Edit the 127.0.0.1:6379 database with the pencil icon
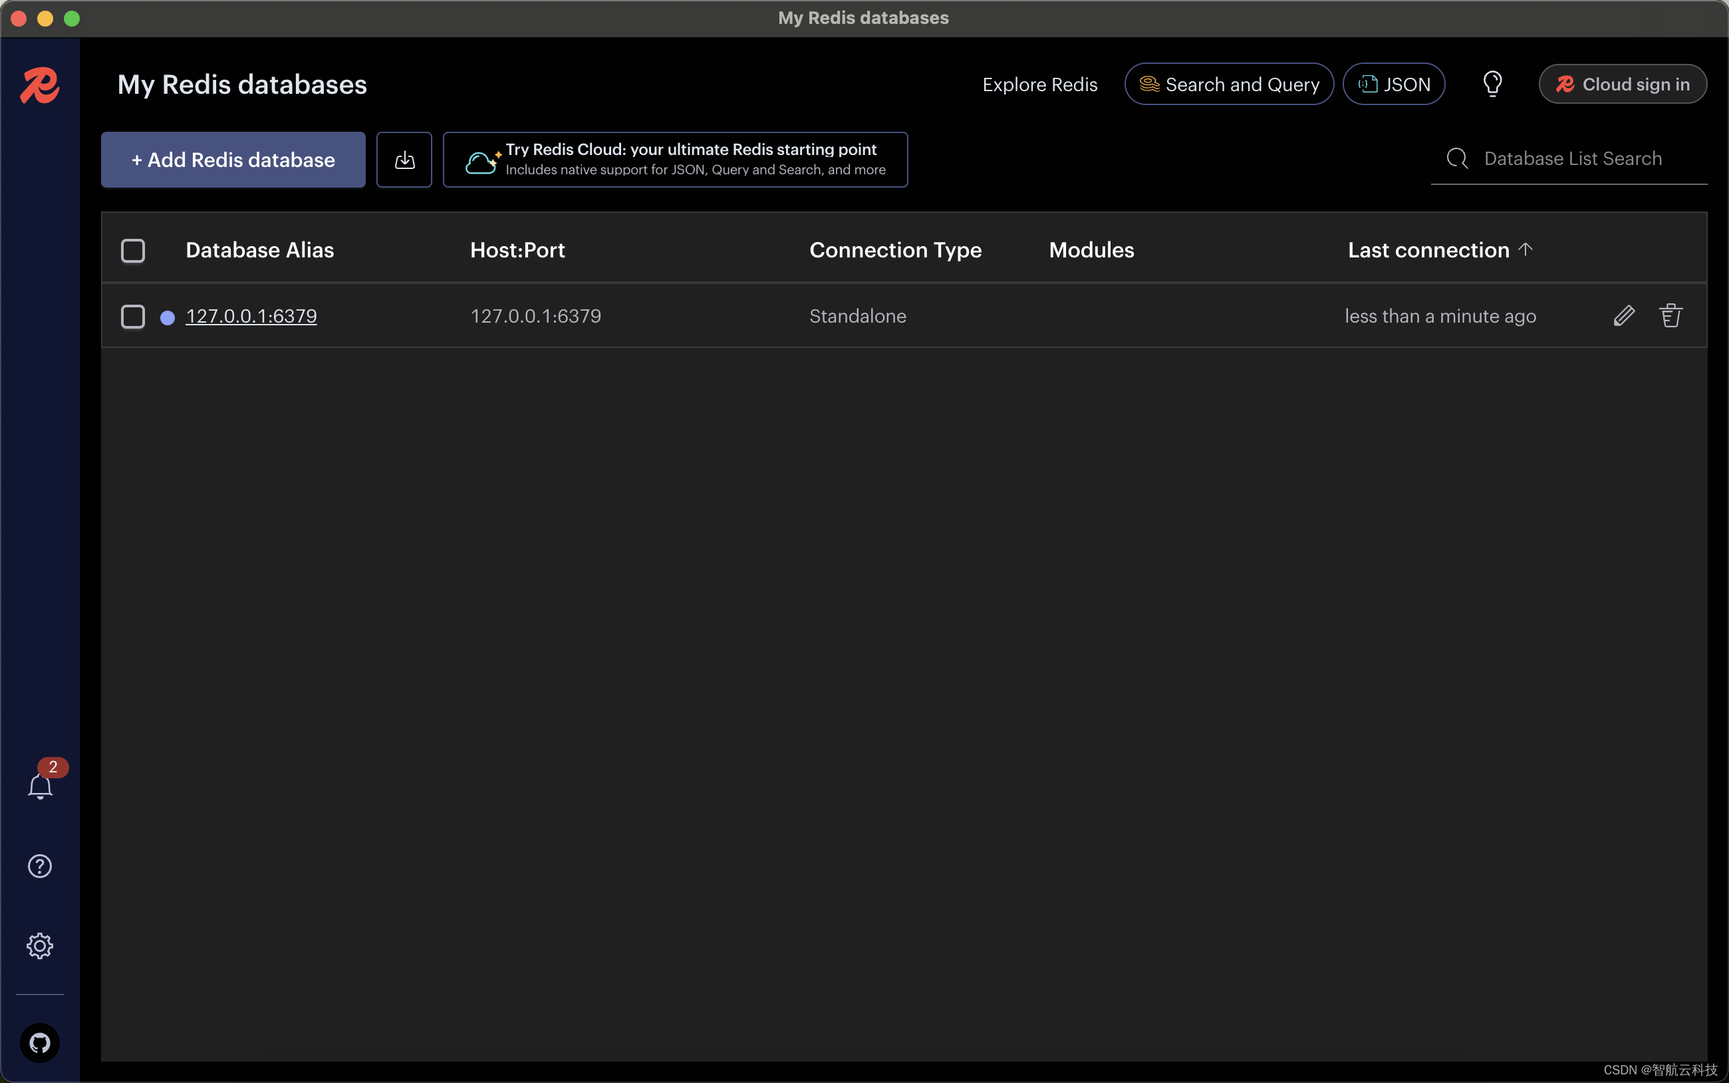1729x1083 pixels. (1624, 316)
